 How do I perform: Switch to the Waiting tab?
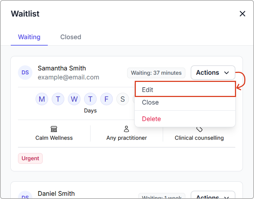(29, 37)
